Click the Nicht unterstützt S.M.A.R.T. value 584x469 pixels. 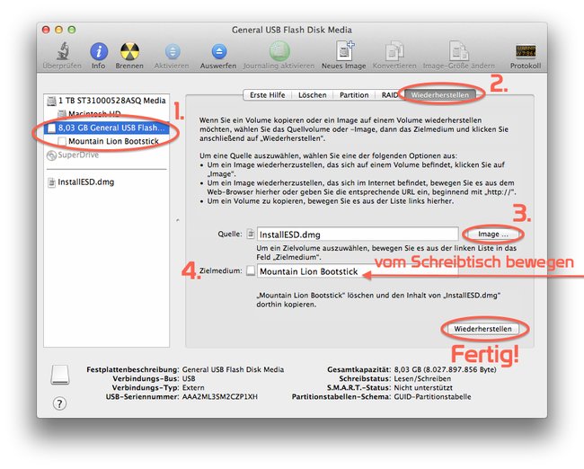pos(423,387)
